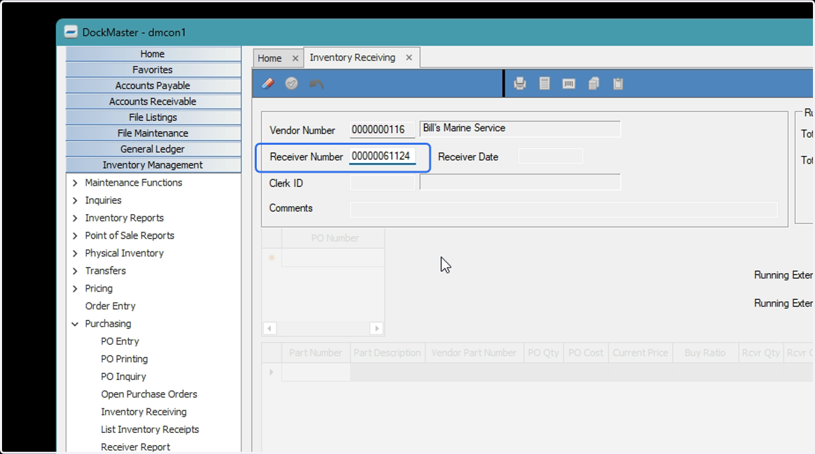Image resolution: width=815 pixels, height=454 pixels.
Task: Collapse the Purchasing tree node
Action: [75, 324]
